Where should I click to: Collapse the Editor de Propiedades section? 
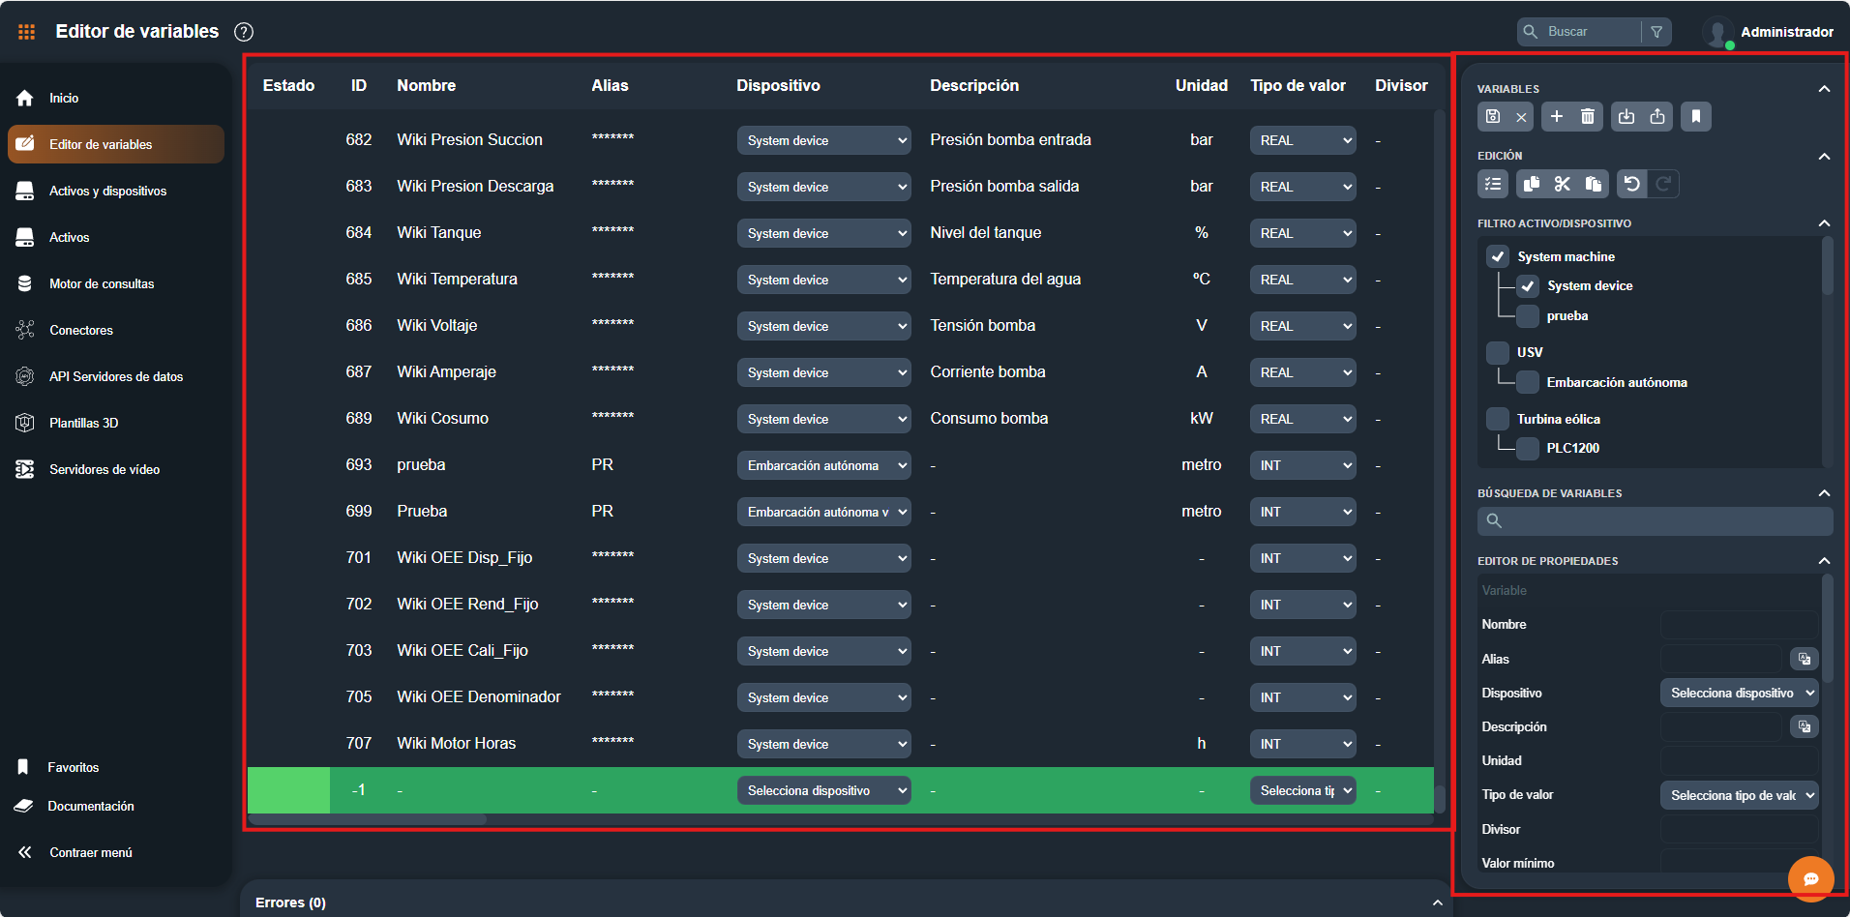click(x=1825, y=560)
